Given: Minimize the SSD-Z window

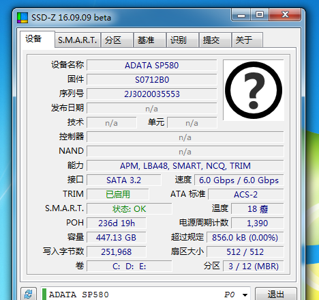Looking at the screenshot, I should click(x=241, y=15).
